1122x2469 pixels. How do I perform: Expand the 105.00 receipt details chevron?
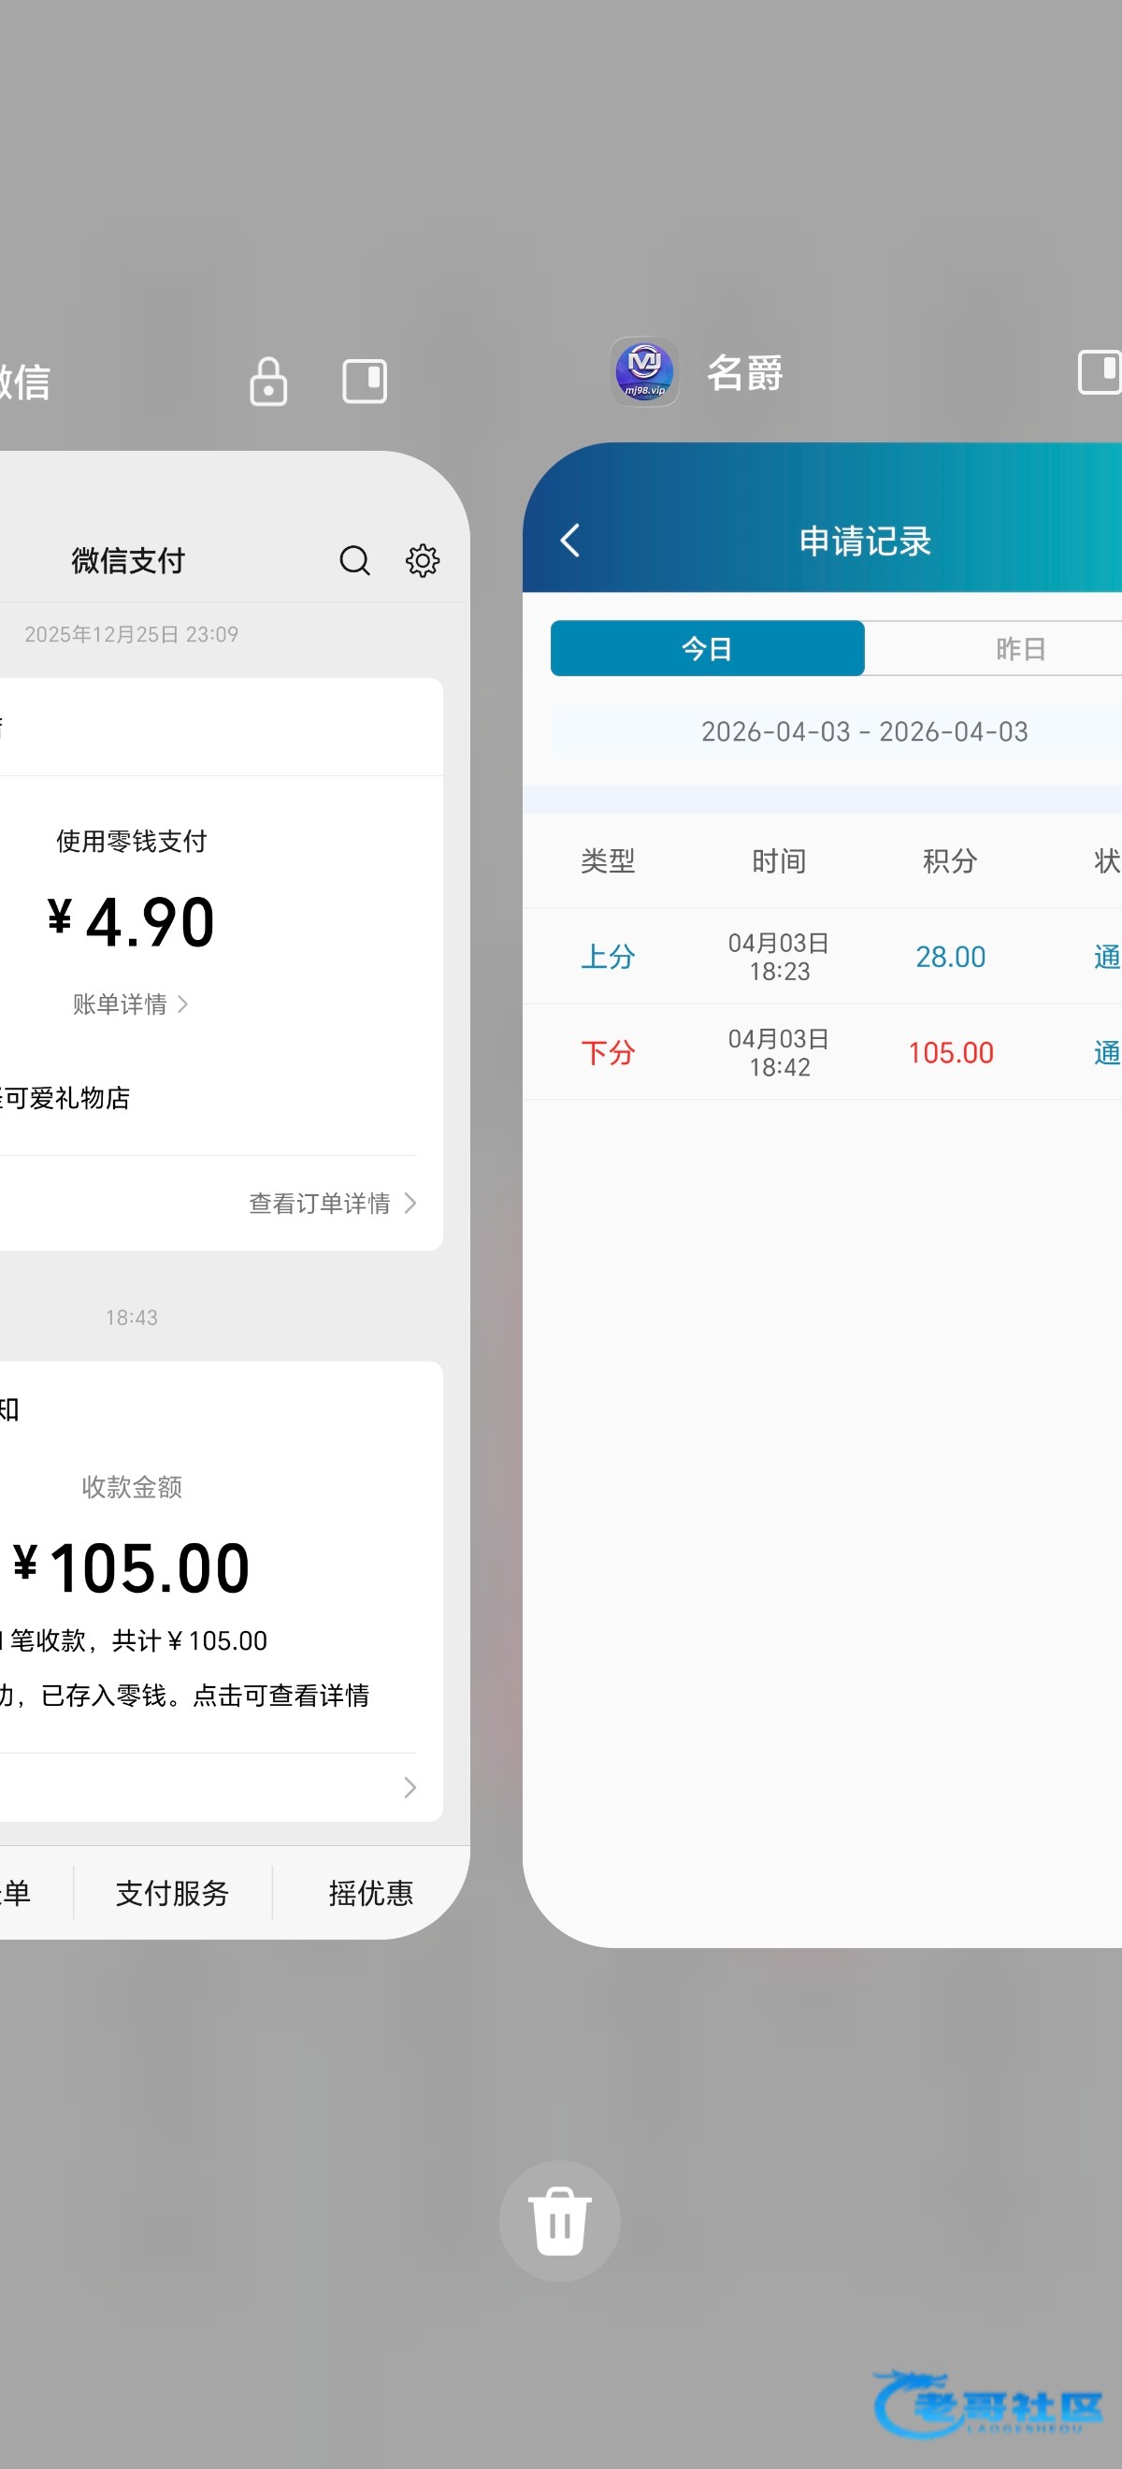[x=410, y=1787]
